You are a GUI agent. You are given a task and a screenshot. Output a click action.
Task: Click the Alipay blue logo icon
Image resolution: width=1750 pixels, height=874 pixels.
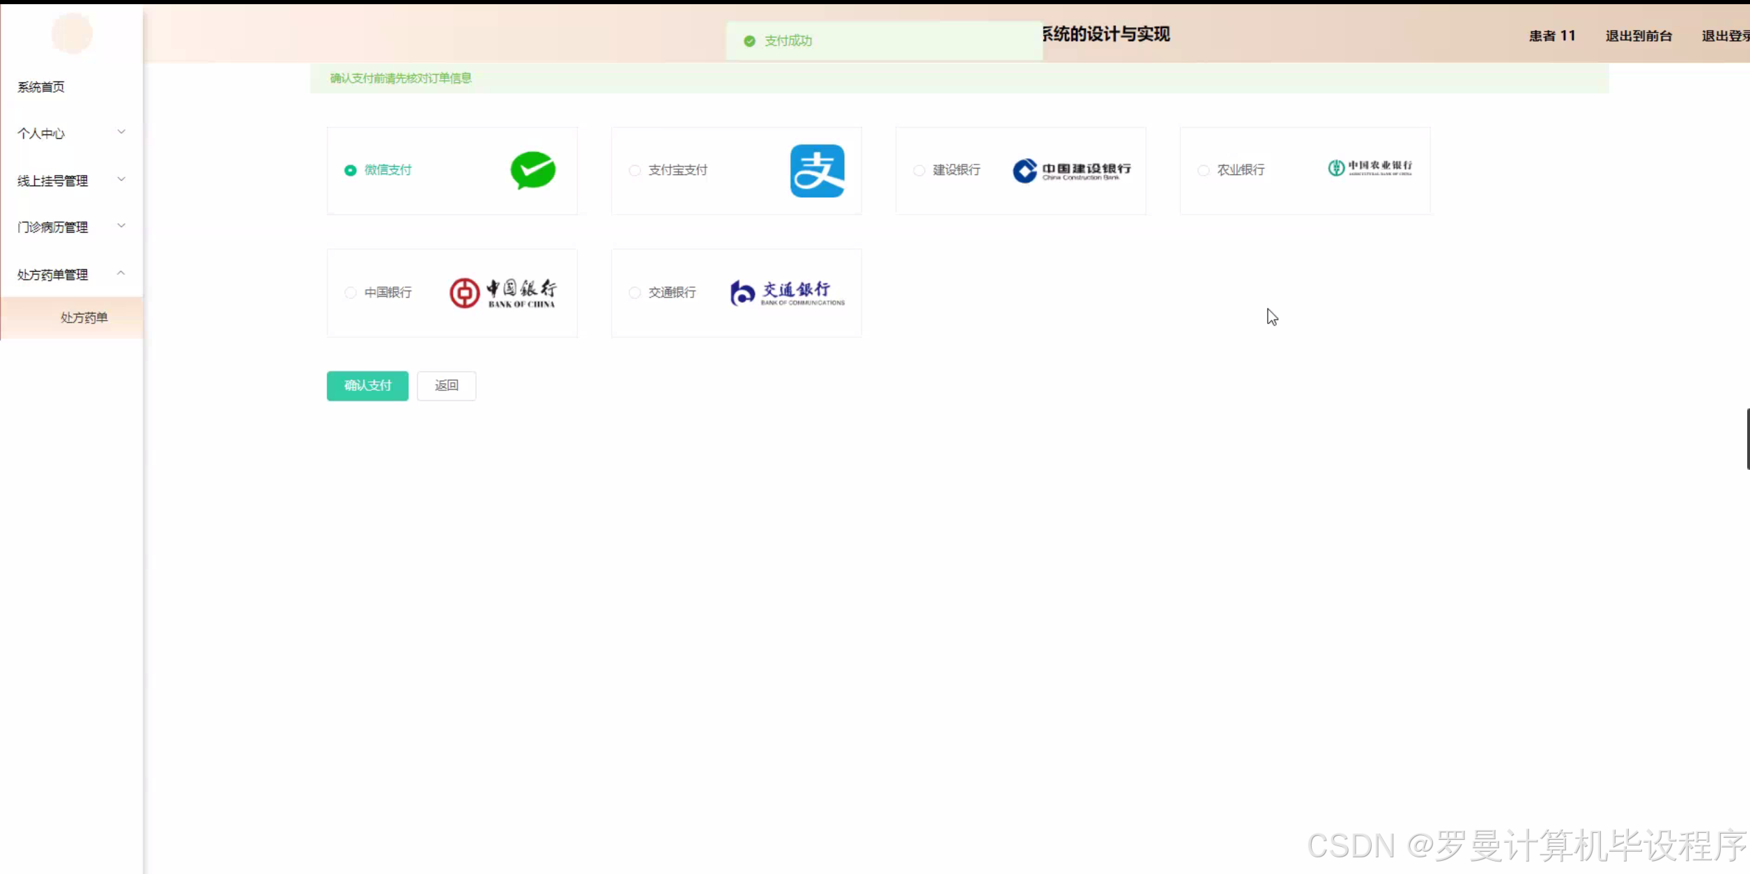pyautogui.click(x=817, y=171)
